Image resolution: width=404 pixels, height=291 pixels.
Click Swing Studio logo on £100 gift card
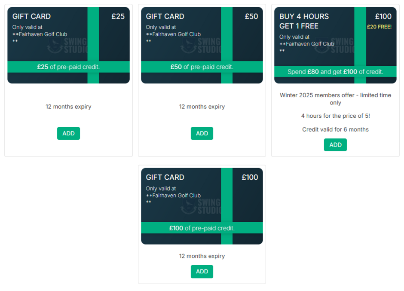pos(201,206)
